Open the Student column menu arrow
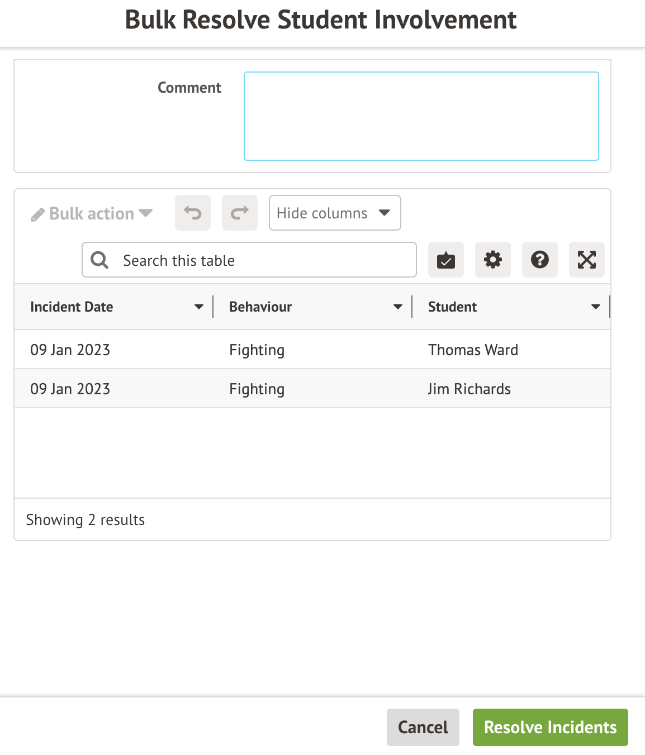Viewport: 645px width, 755px height. point(595,307)
